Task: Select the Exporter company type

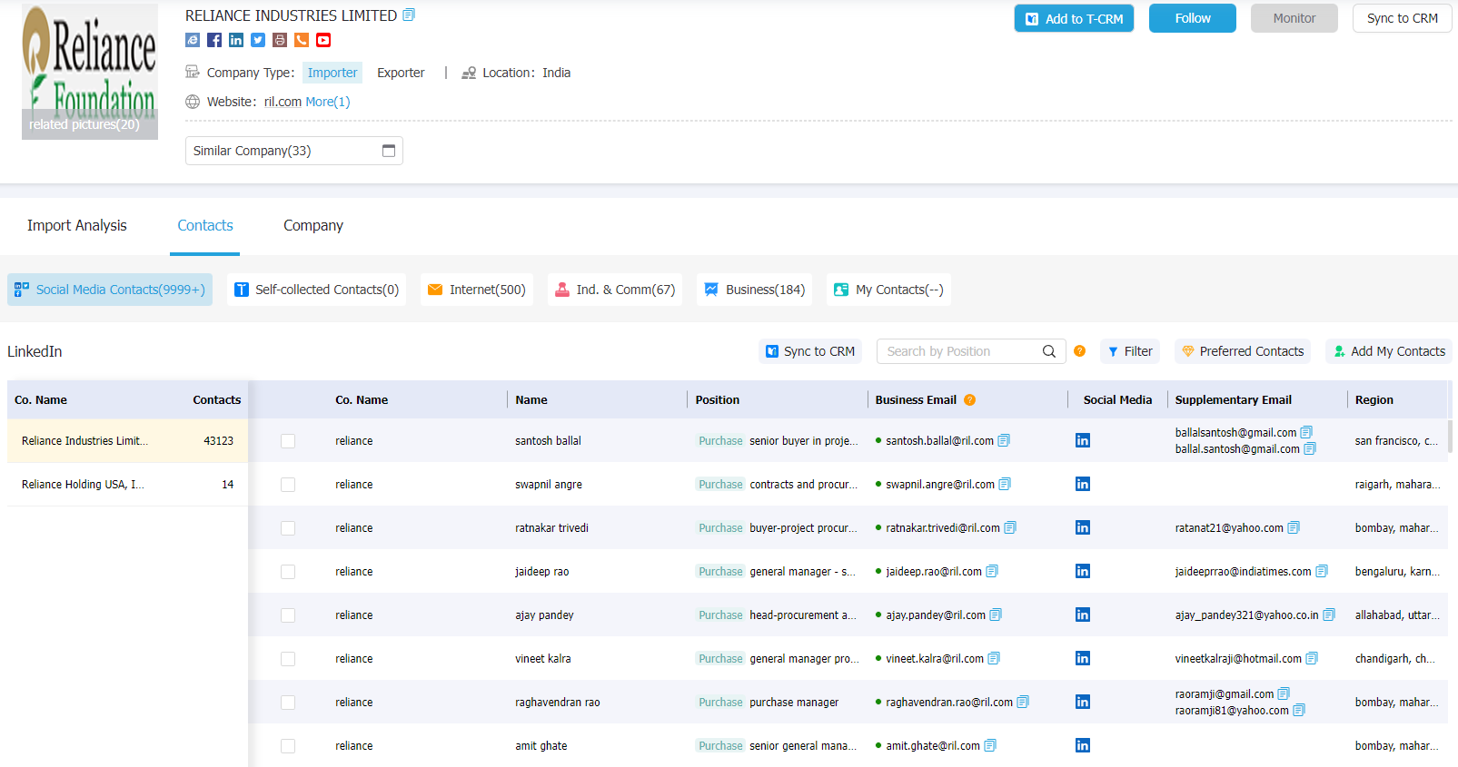Action: pos(401,73)
